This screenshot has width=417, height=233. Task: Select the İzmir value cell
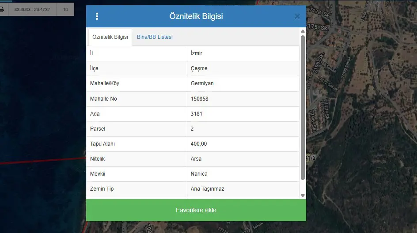coord(243,53)
